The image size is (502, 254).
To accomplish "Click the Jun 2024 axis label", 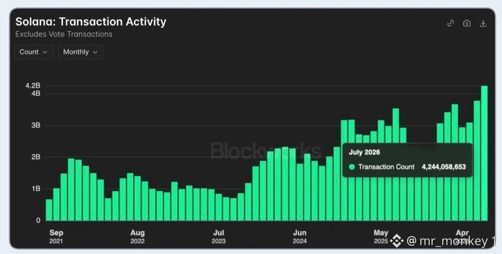I will 300,237.
